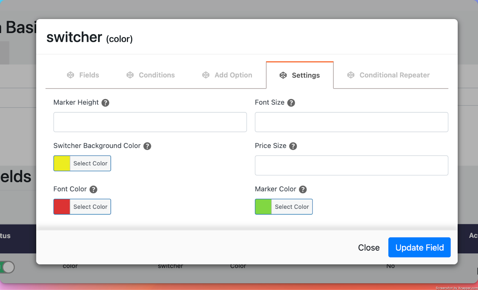
Task: Click the yellow Switcher Background swatch
Action: (x=62, y=163)
